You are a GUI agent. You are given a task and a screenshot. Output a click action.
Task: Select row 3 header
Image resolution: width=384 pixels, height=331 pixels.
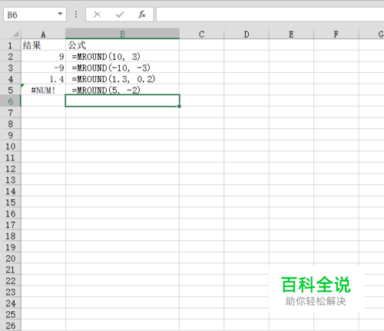click(10, 68)
